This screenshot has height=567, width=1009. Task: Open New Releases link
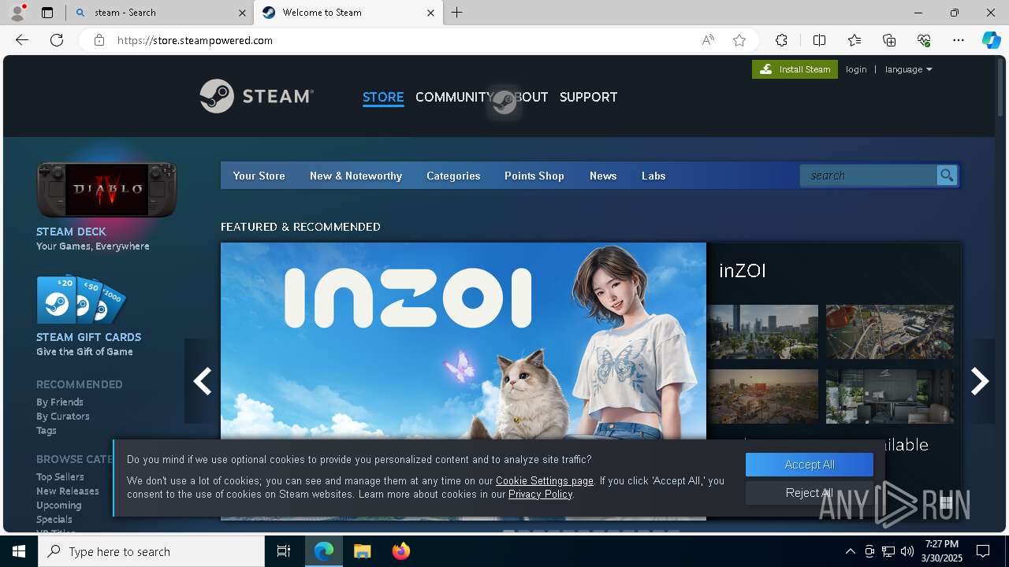(x=68, y=491)
